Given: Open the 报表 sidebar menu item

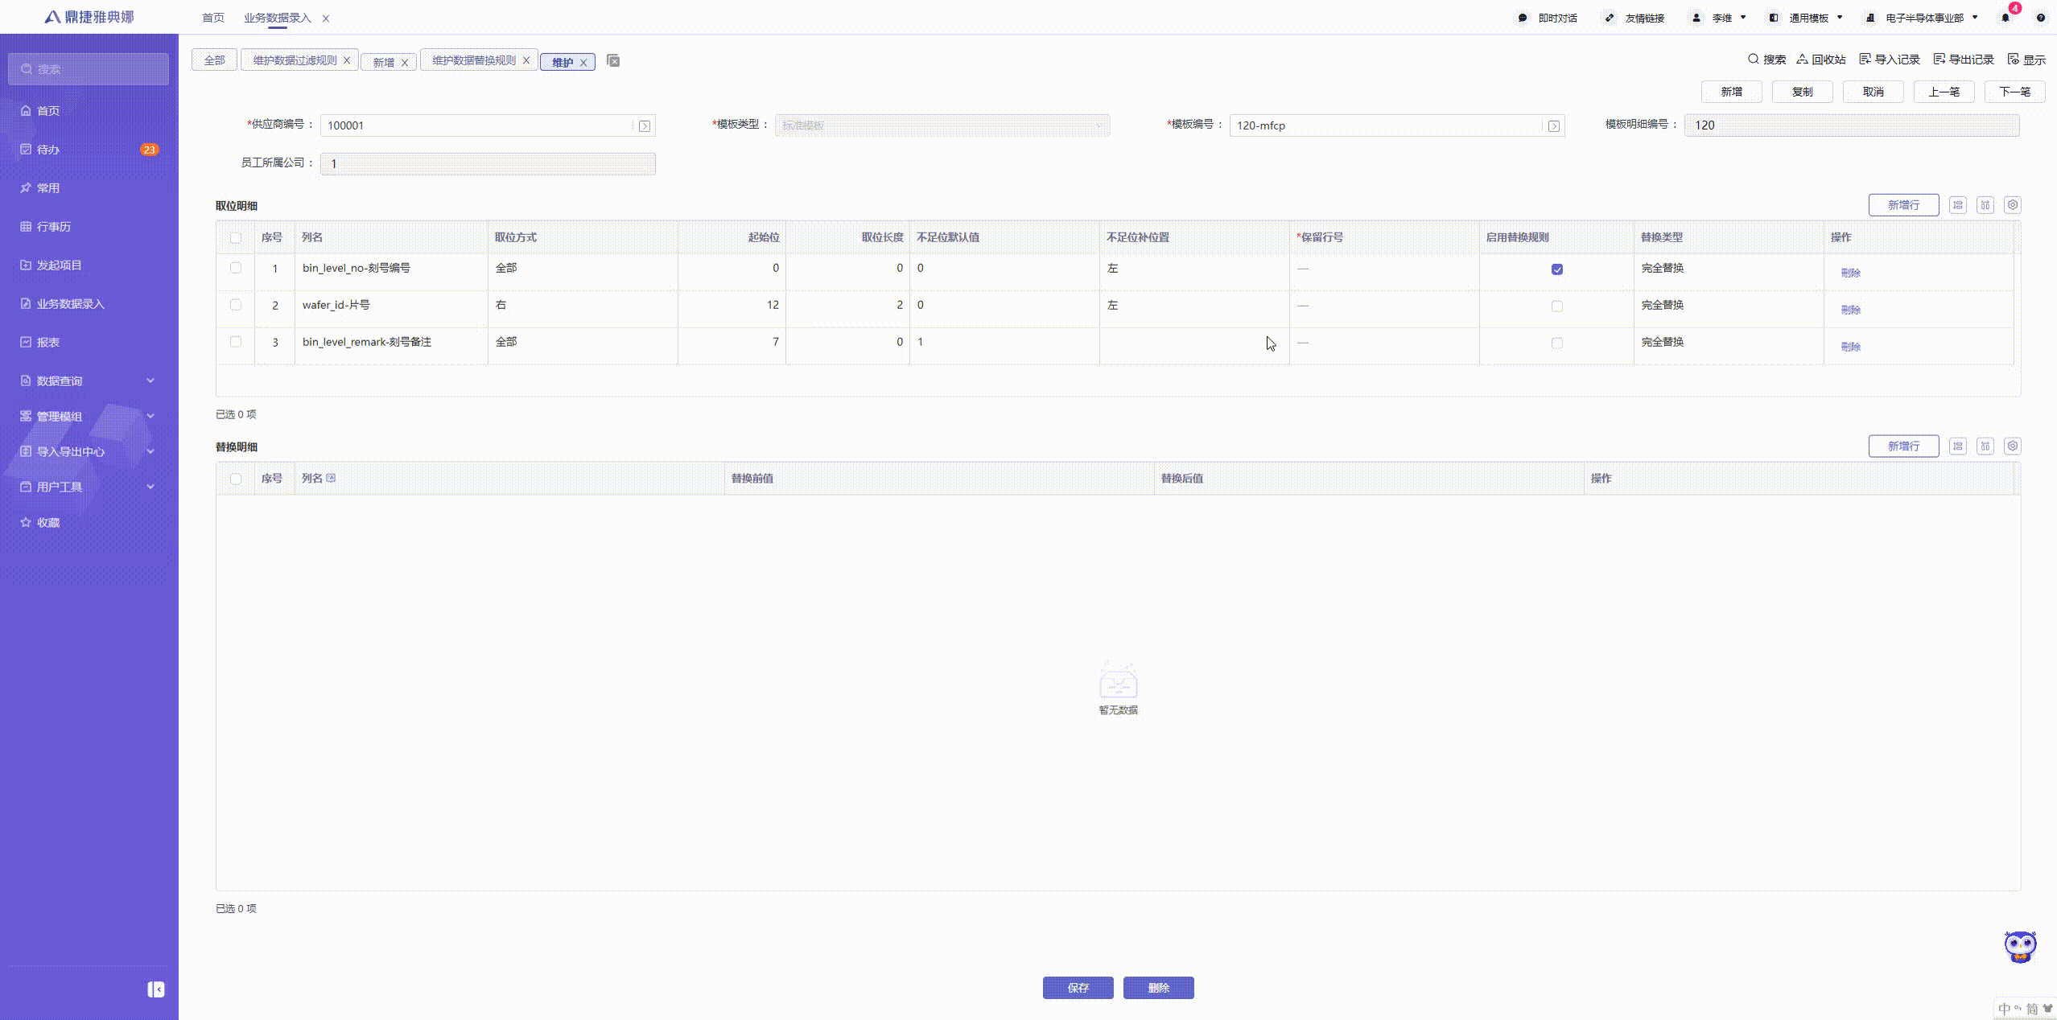Looking at the screenshot, I should [48, 342].
